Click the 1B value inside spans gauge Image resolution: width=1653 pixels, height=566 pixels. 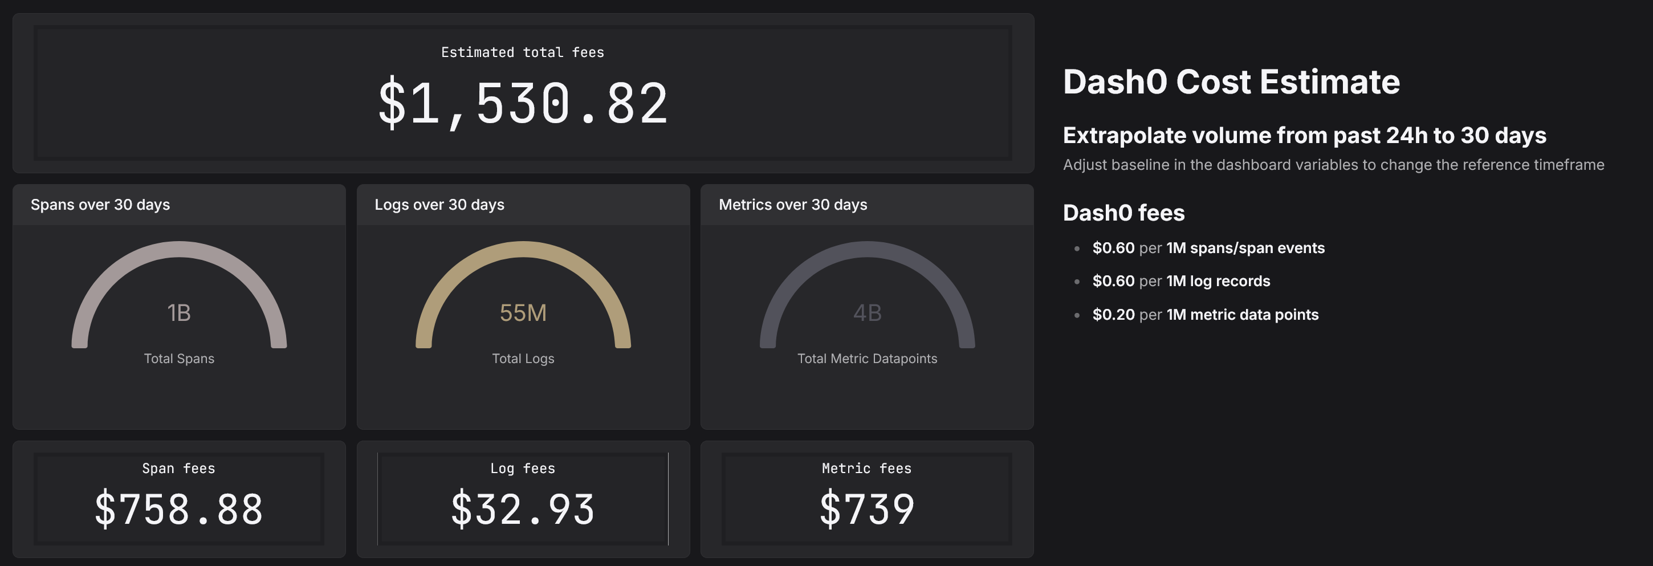click(179, 313)
